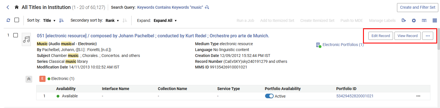
Task: Click the Interface Name column header
Action: (115, 89)
